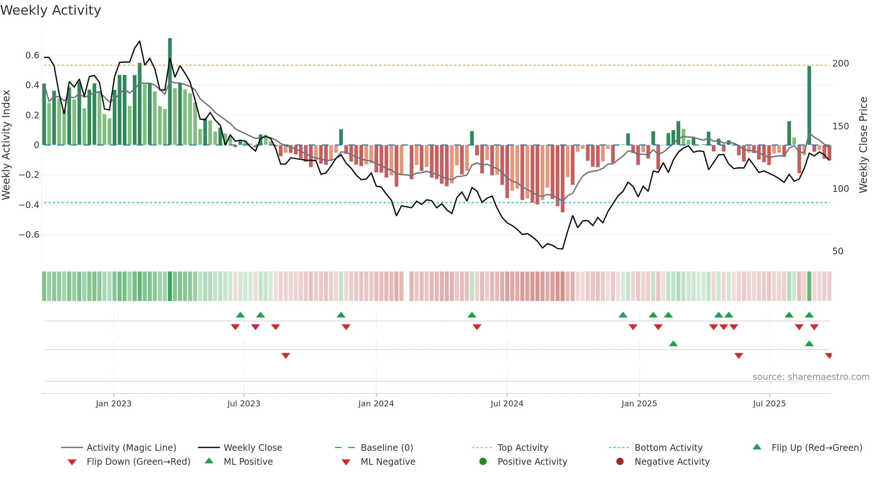Click the Jul 2025 x-axis label
Viewport: 882px width, 496px height.
point(769,403)
